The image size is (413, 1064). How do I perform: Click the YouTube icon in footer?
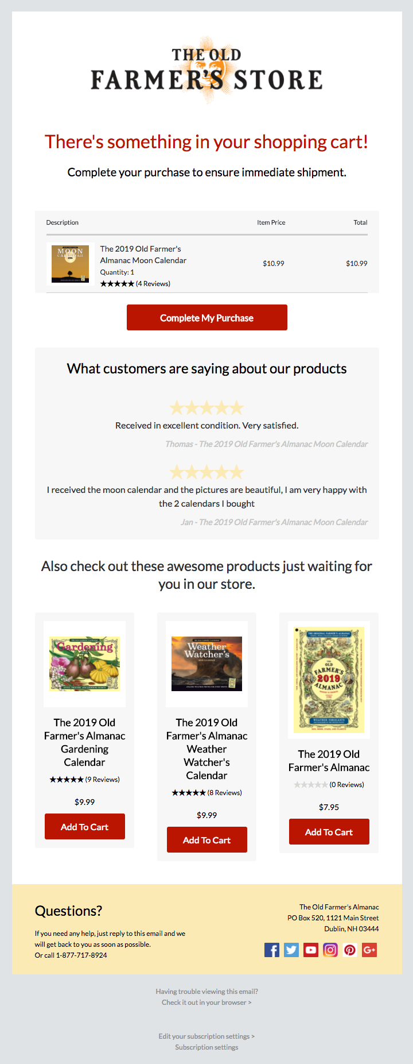pos(311,950)
